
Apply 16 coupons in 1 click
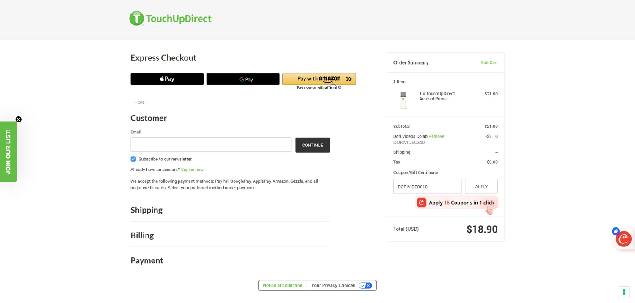[x=456, y=203]
